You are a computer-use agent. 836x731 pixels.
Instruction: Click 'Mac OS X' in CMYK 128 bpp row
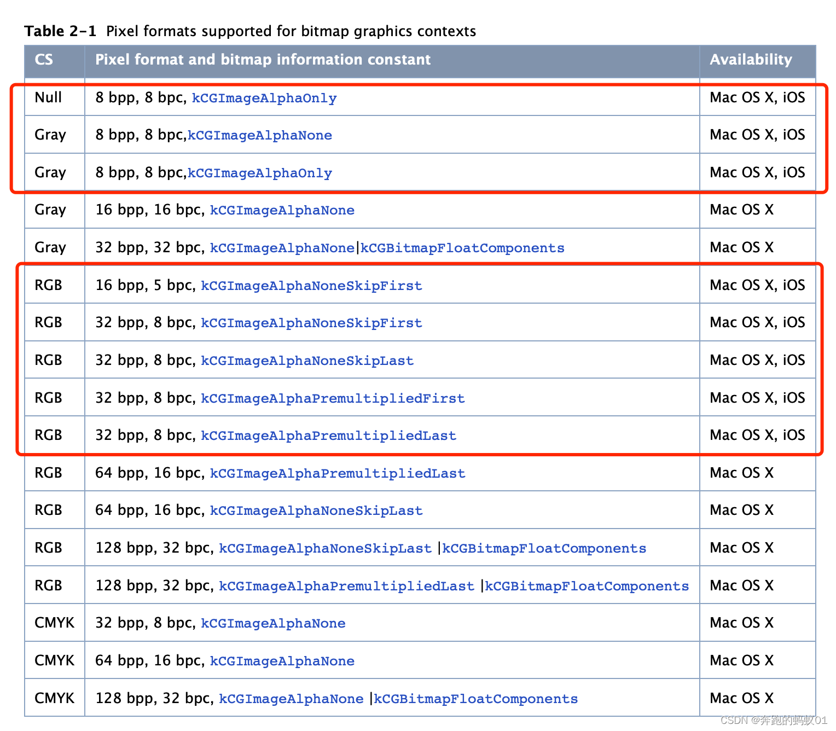741,698
